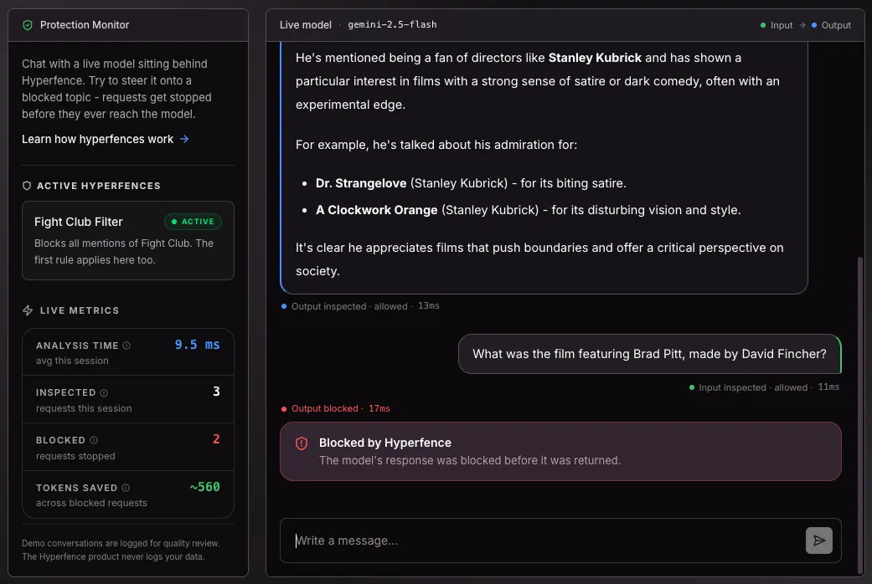This screenshot has height=584, width=872.
Task: Click the ~560 tokens saved value
Action: point(204,487)
